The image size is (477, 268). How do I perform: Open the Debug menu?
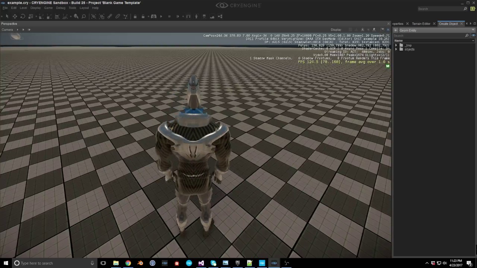click(61, 8)
